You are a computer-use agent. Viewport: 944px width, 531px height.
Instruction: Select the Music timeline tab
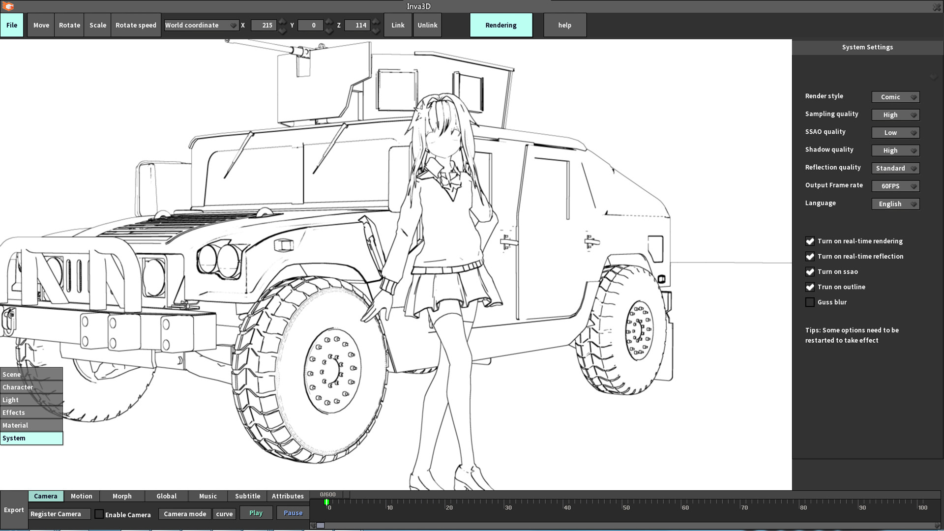click(208, 496)
